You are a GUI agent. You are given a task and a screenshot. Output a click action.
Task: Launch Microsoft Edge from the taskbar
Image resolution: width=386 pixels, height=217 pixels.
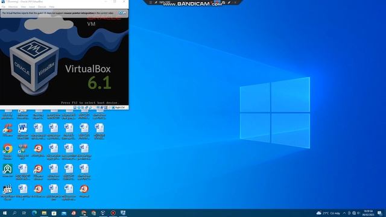(x=34, y=213)
